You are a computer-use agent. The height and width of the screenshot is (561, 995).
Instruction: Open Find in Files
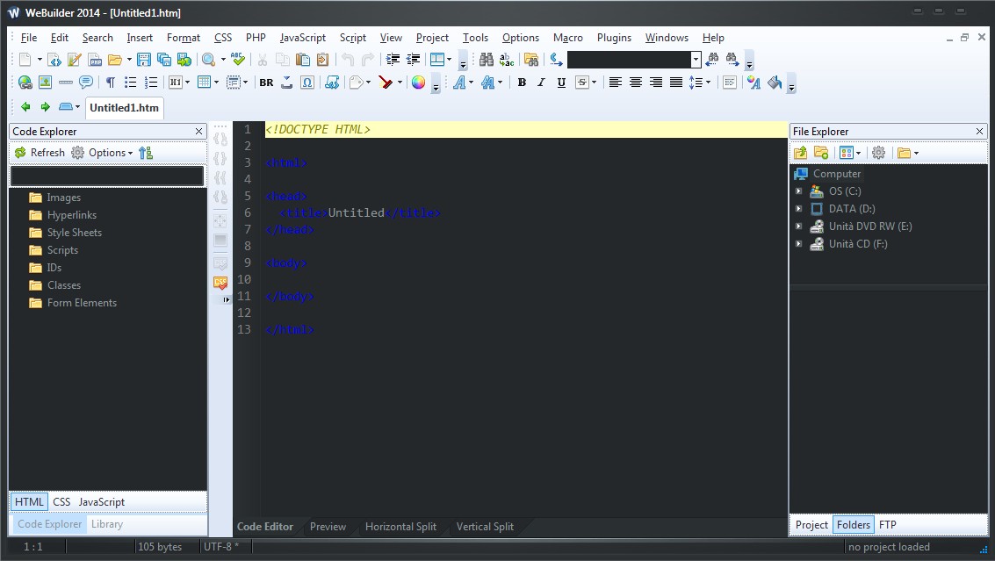(x=531, y=60)
